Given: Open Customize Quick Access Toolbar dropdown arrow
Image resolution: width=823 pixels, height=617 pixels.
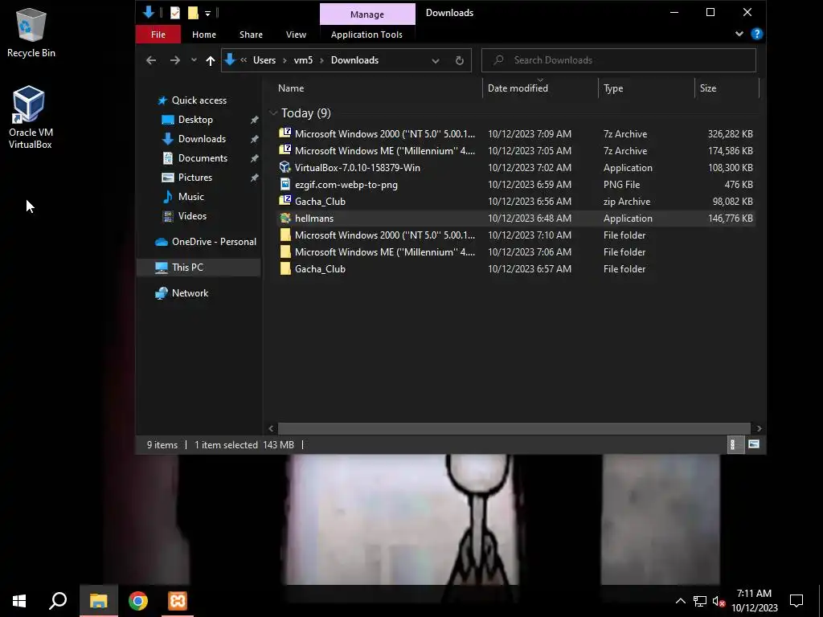Looking at the screenshot, I should [x=208, y=13].
